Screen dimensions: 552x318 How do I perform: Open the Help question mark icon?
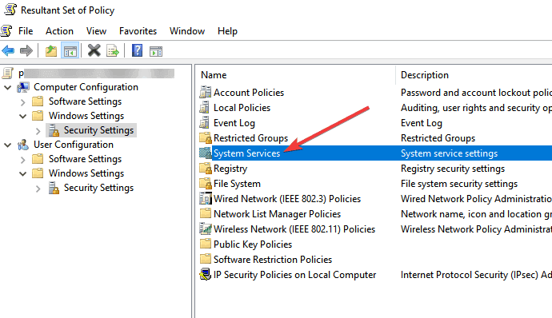click(137, 50)
